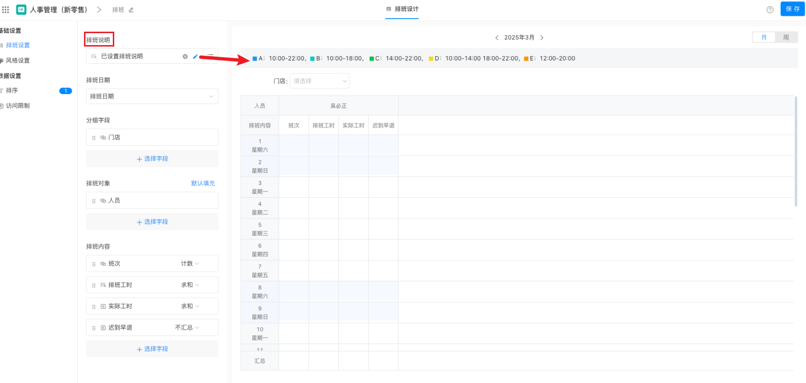The height and width of the screenshot is (383, 806).
Task: Switch to 周 week view
Action: (786, 37)
